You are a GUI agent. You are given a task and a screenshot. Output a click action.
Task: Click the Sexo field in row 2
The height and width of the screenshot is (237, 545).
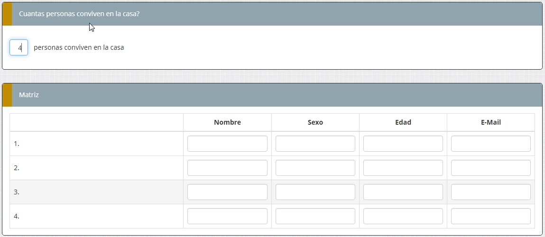pos(315,168)
